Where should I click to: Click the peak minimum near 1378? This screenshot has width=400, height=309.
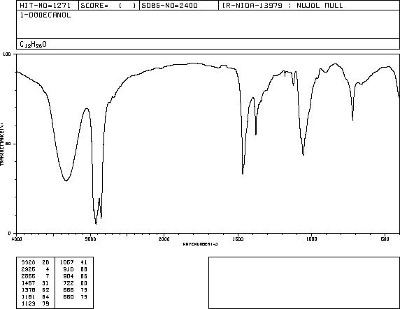coord(256,135)
